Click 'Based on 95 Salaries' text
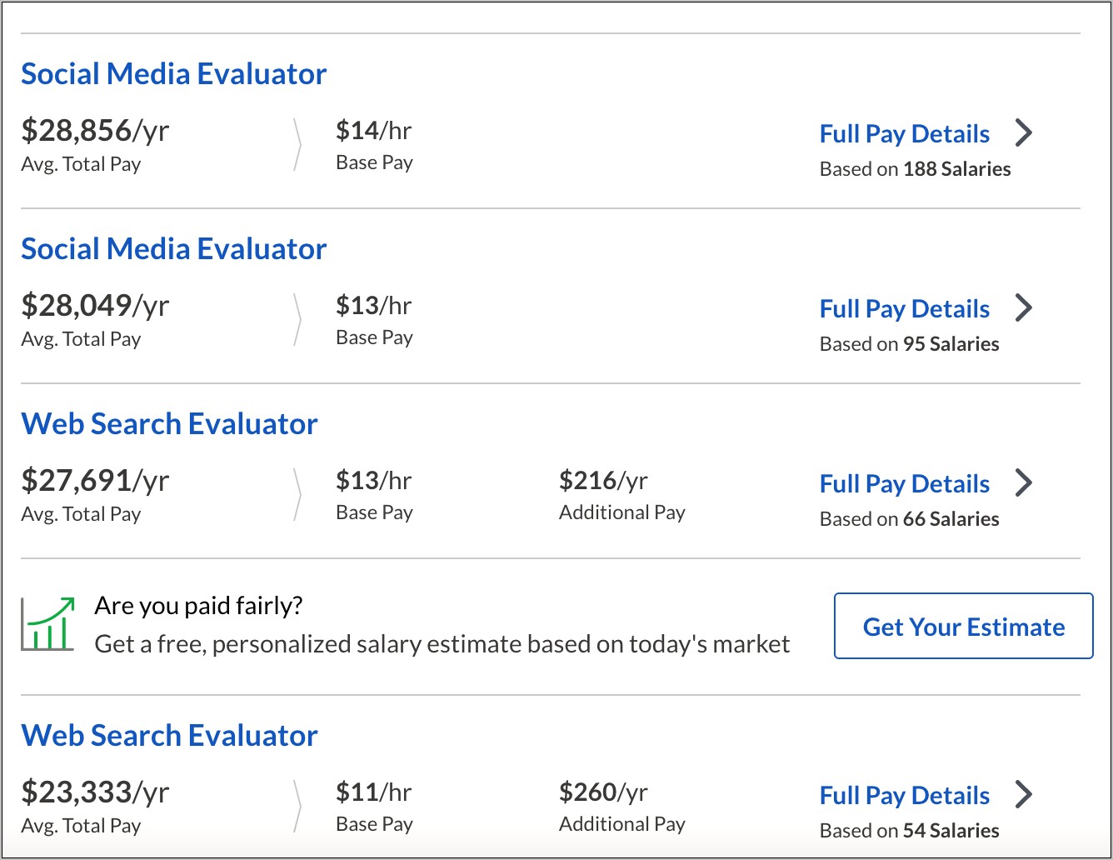Image resolution: width=1113 pixels, height=860 pixels. 909,344
